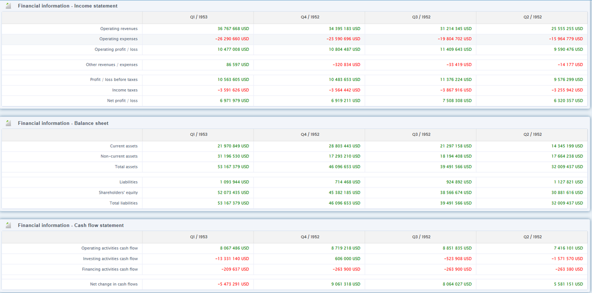592x293 pixels.
Task: Click the Q4 / 1952 income statement column header
Action: click(x=310, y=17)
